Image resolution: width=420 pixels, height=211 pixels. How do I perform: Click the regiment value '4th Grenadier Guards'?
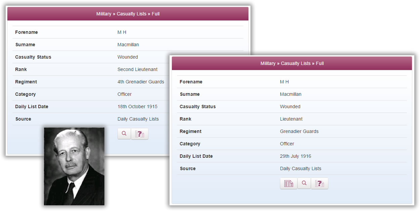coord(141,82)
